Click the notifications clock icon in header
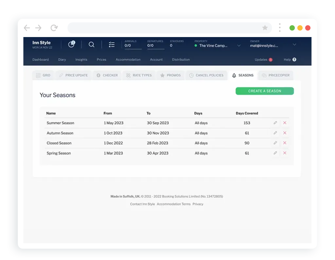Image resolution: width=335 pixels, height=260 pixels. (x=71, y=45)
